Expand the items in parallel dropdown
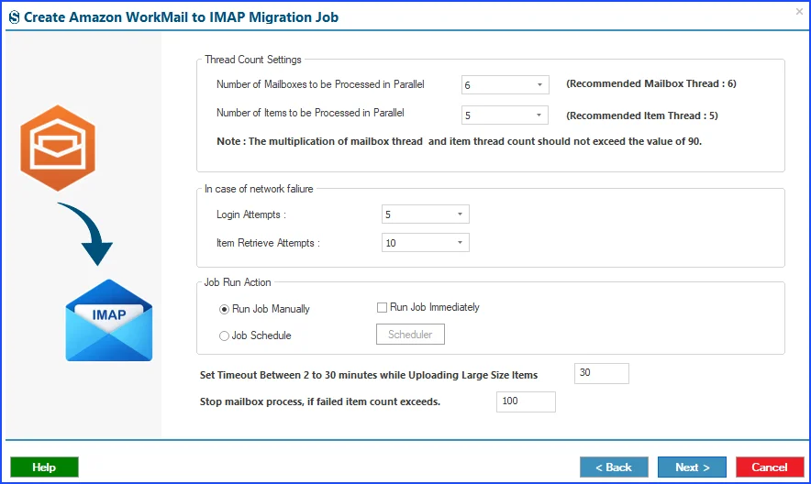This screenshot has height=484, width=811. (x=505, y=115)
